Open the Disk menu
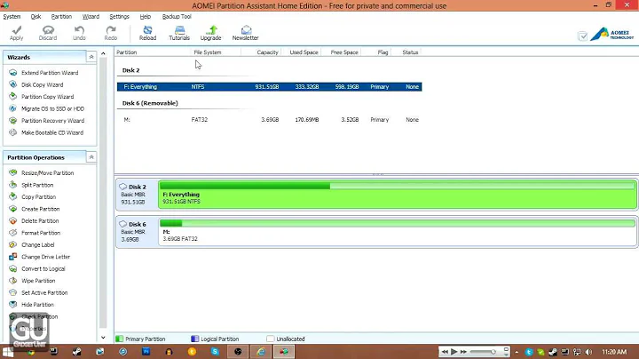 click(x=35, y=17)
